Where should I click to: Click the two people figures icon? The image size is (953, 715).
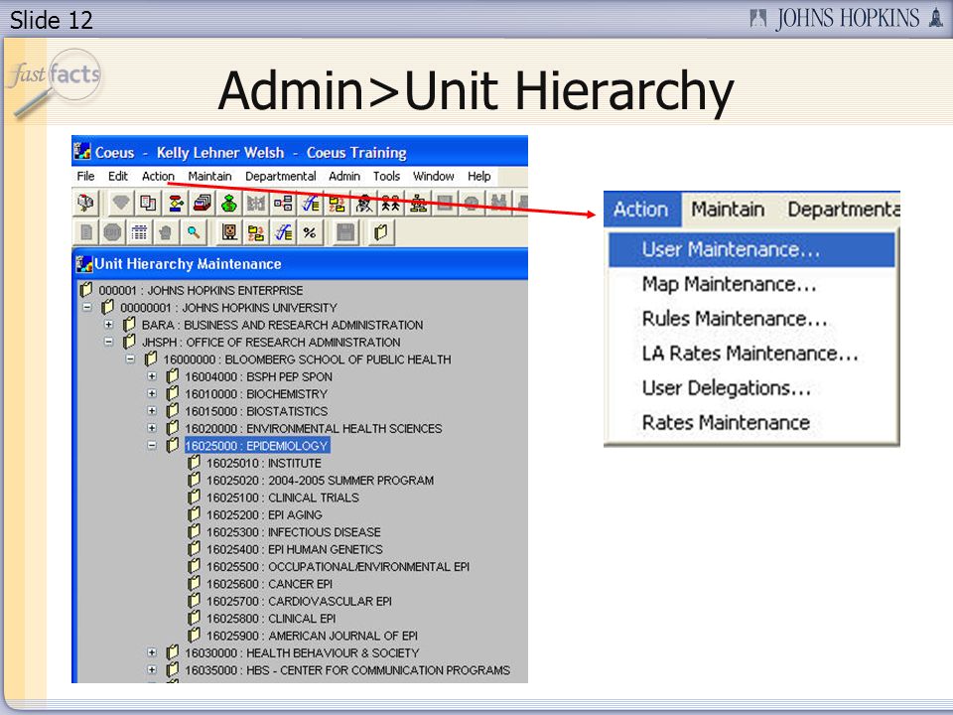[391, 203]
